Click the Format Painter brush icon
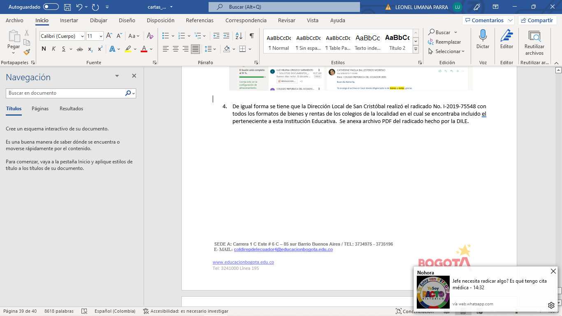The image size is (562, 316). (x=27, y=52)
